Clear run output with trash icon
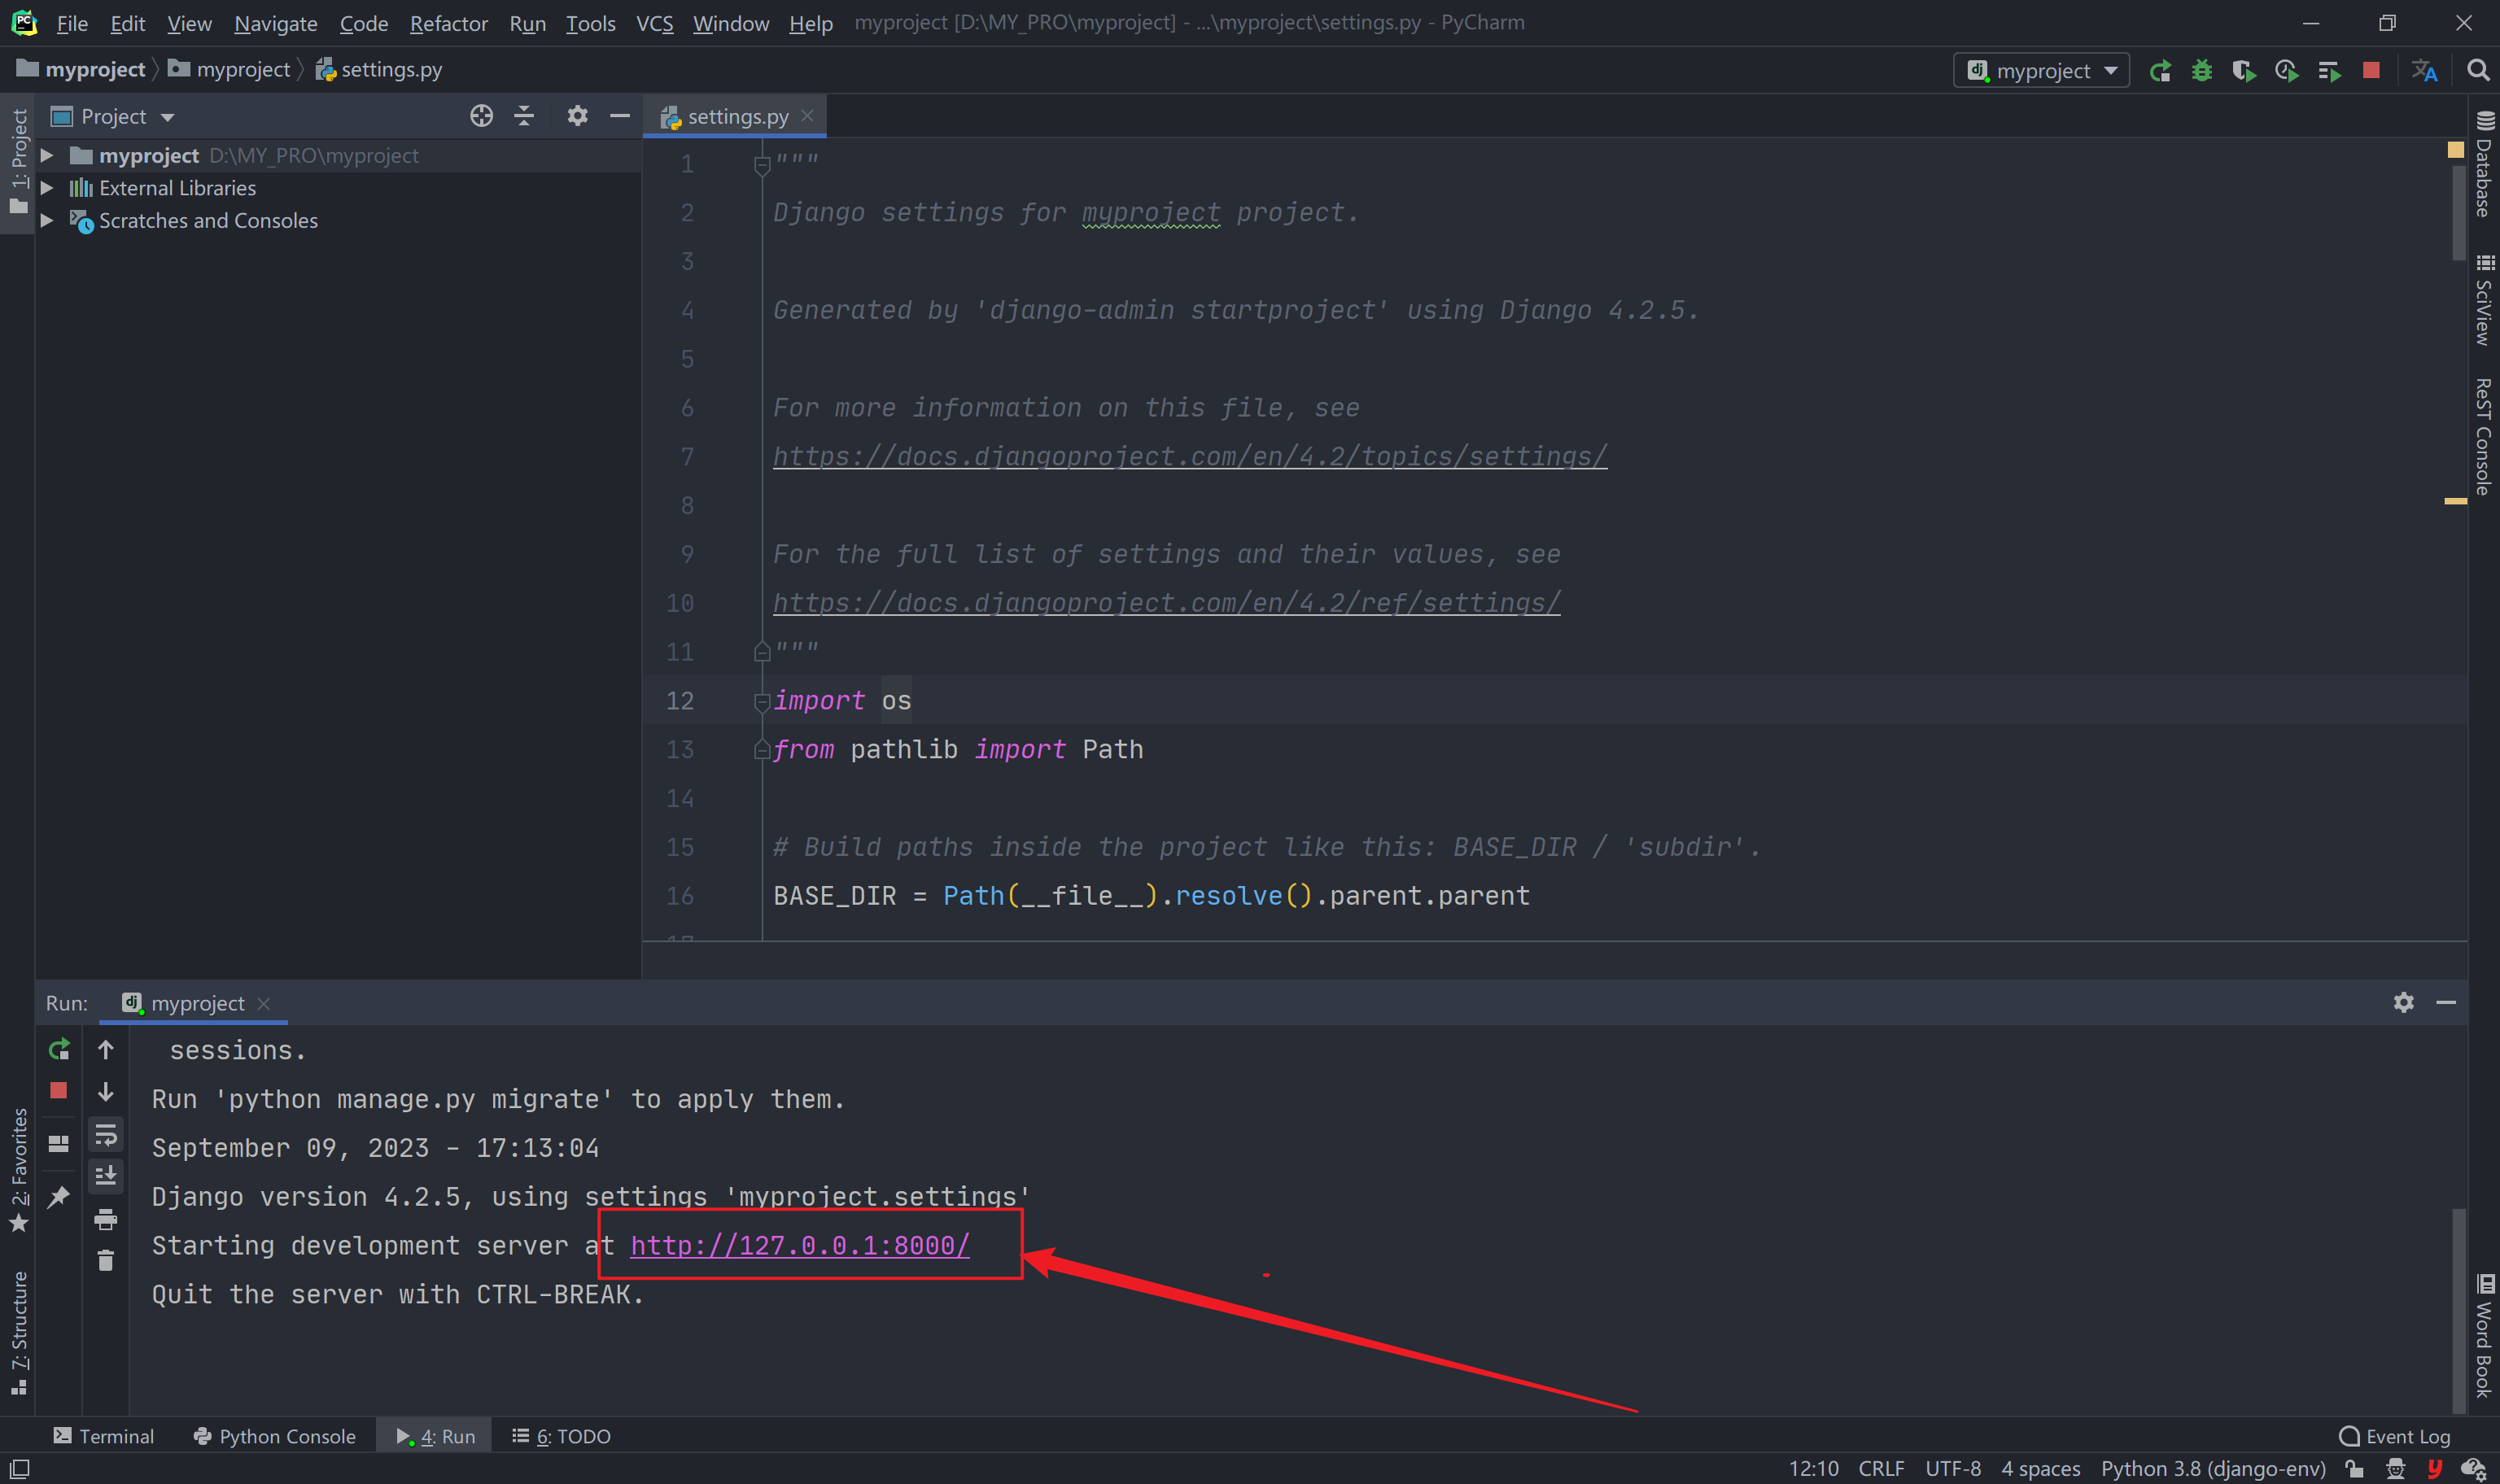This screenshot has width=2500, height=1484. [x=105, y=1261]
